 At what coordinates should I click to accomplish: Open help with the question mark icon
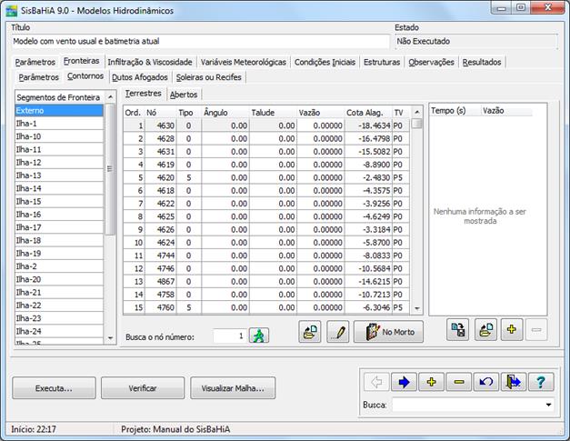point(541,382)
